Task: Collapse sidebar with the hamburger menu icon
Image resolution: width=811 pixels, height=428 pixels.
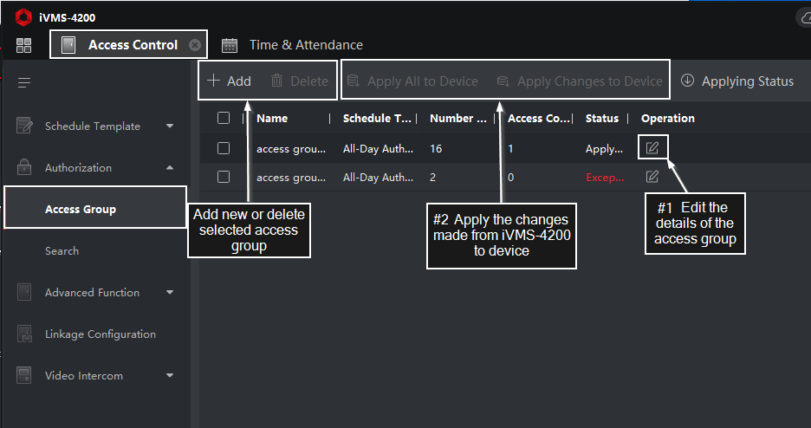Action: tap(24, 82)
